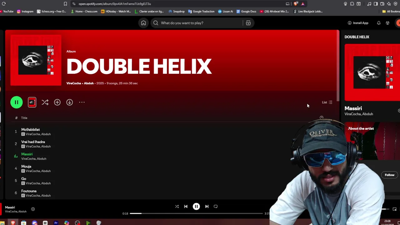
Task: Open the Brave VPN shield icon
Action: [396, 4]
